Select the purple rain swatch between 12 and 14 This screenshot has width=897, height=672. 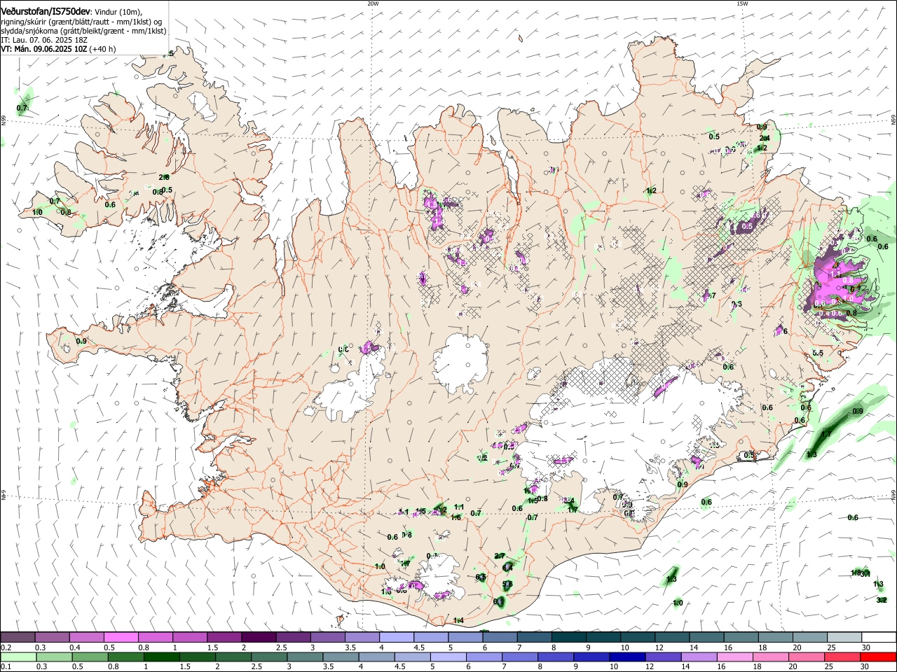click(x=662, y=657)
